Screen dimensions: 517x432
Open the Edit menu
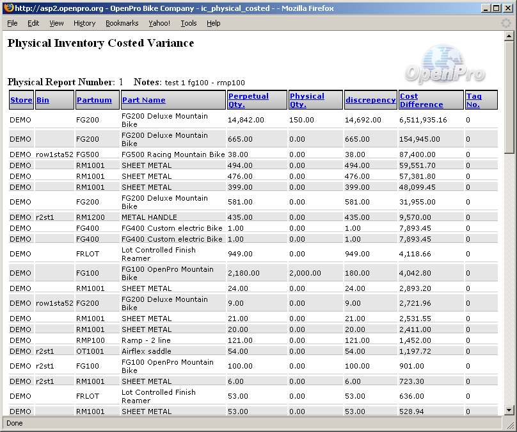(33, 23)
